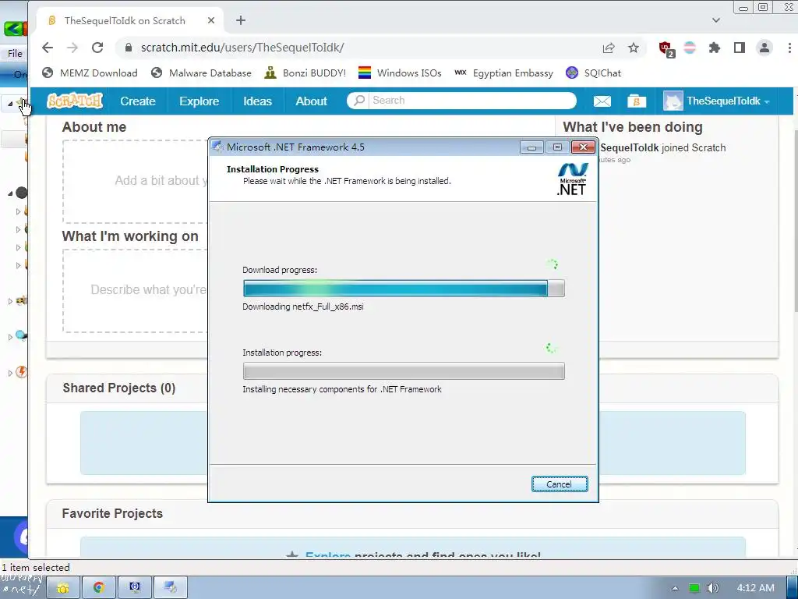Click the Scratch logo

pos(75,101)
